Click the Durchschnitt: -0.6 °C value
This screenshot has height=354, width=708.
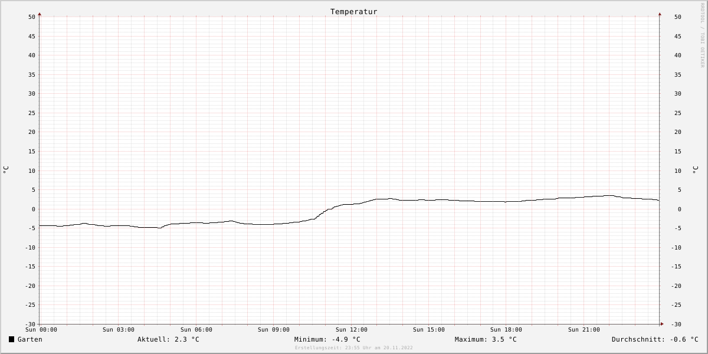[655, 339]
